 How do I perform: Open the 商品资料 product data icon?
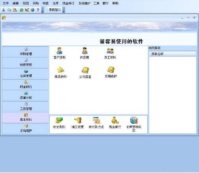pos(60,72)
